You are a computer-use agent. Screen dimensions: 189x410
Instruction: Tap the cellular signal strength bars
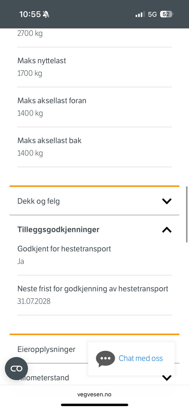[x=140, y=14]
